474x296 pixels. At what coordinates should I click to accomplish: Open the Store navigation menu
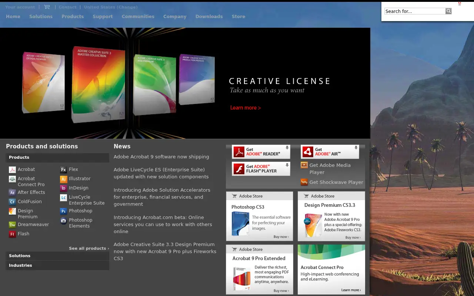pos(238,17)
